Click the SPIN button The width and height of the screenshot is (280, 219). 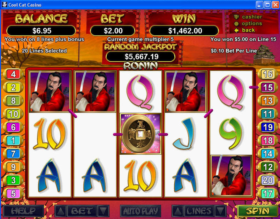pos(257,211)
